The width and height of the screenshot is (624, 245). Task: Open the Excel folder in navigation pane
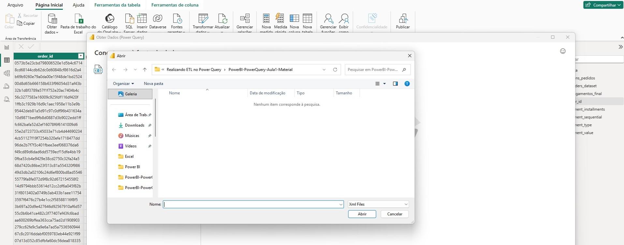(x=129, y=157)
